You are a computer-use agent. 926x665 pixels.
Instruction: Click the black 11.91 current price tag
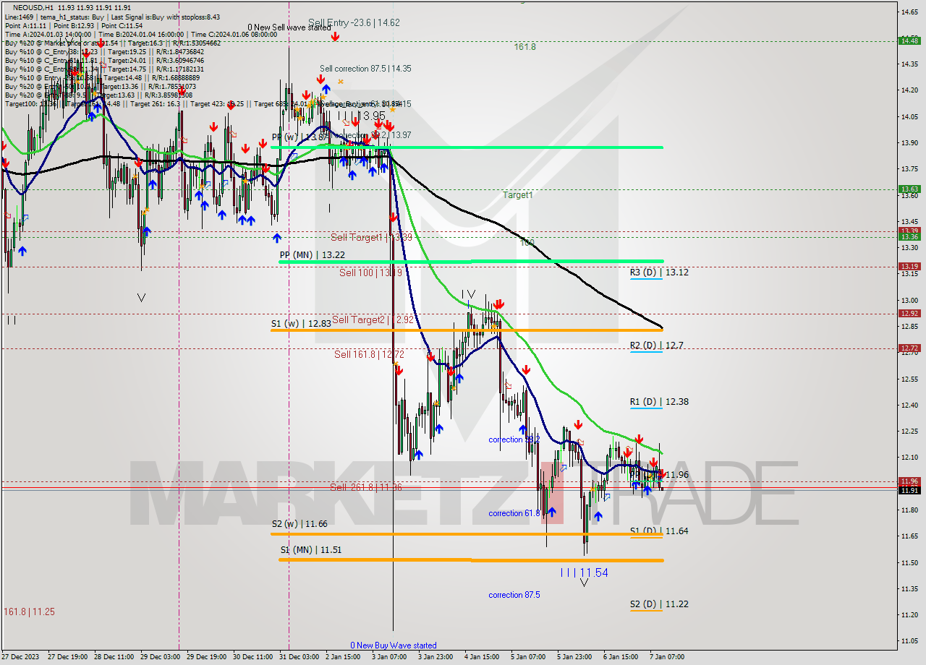(x=909, y=490)
